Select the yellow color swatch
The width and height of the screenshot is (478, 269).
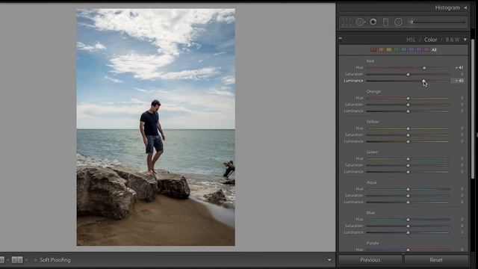coord(389,50)
